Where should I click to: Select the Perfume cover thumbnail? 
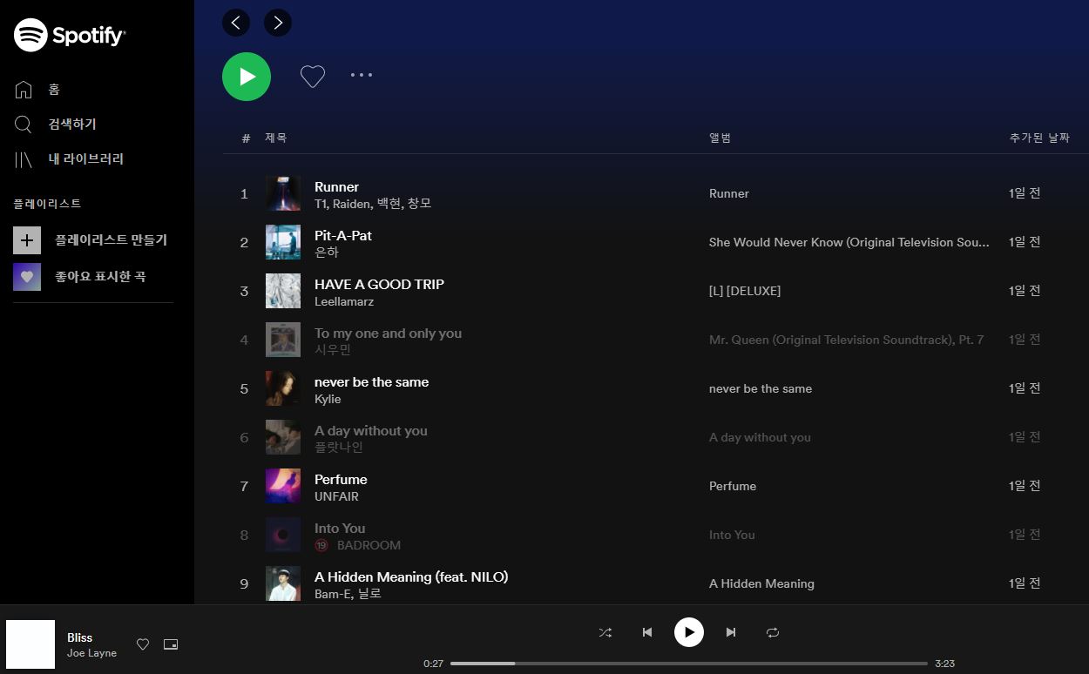click(283, 486)
